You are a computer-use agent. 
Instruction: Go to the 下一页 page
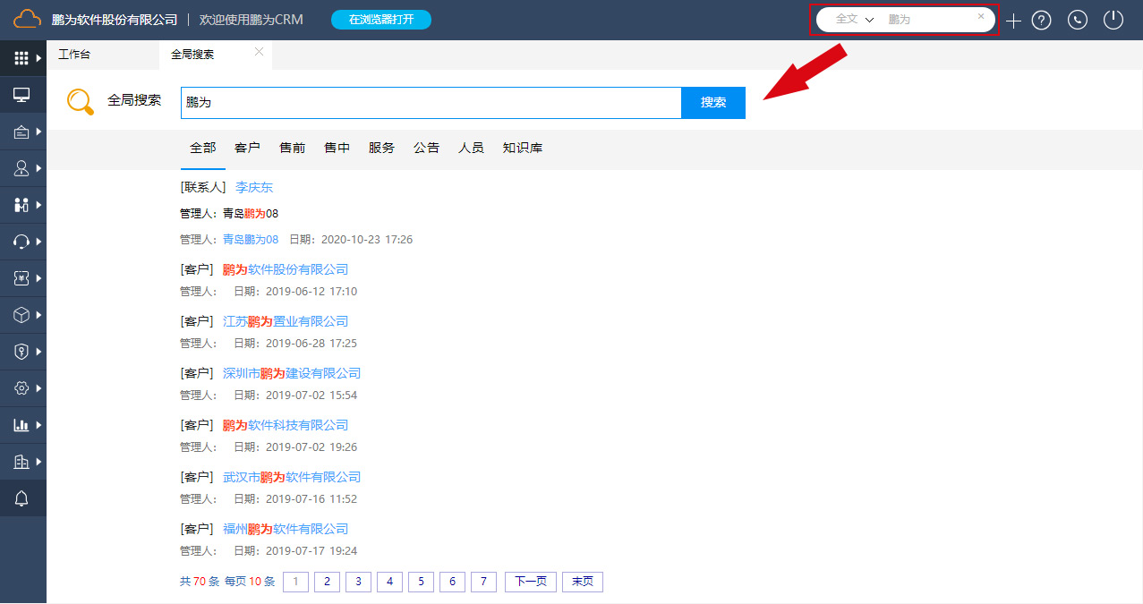[531, 582]
